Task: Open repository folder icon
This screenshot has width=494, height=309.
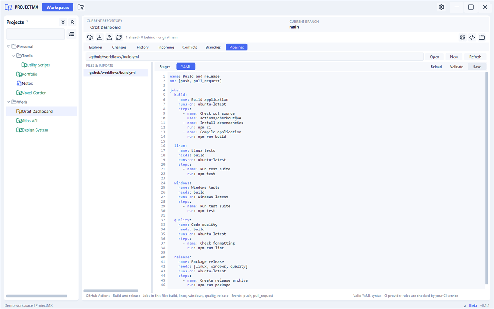Action: pyautogui.click(x=482, y=37)
